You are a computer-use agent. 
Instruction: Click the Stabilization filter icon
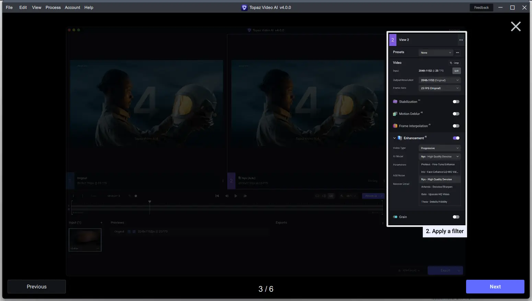pos(395,102)
